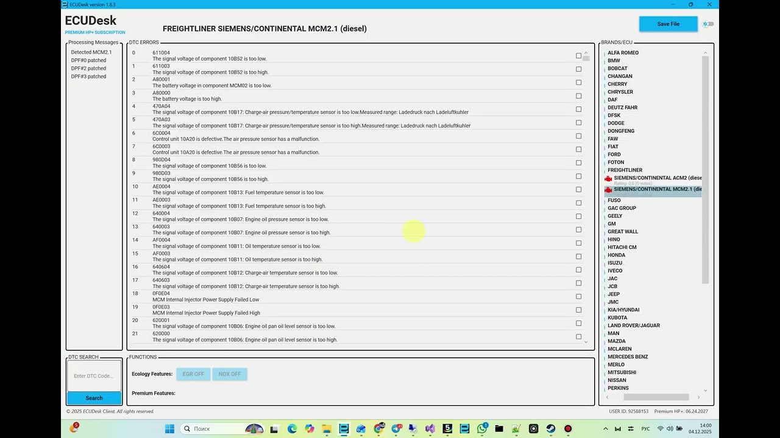Select PERKINS brand in list

coord(618,388)
